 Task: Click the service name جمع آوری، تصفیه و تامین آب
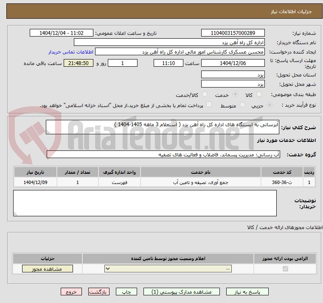click(x=201, y=182)
